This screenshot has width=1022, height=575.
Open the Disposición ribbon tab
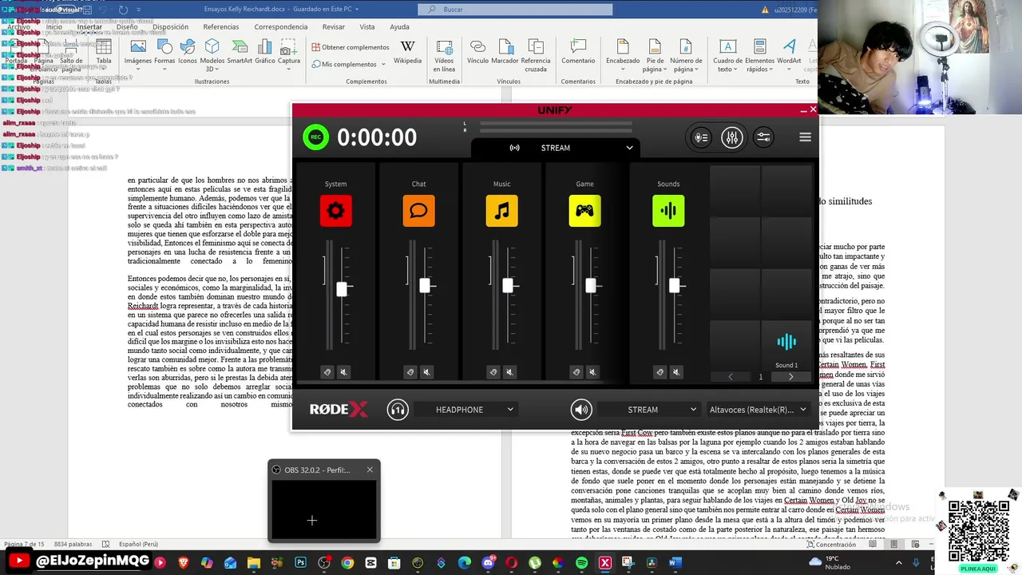170,26
